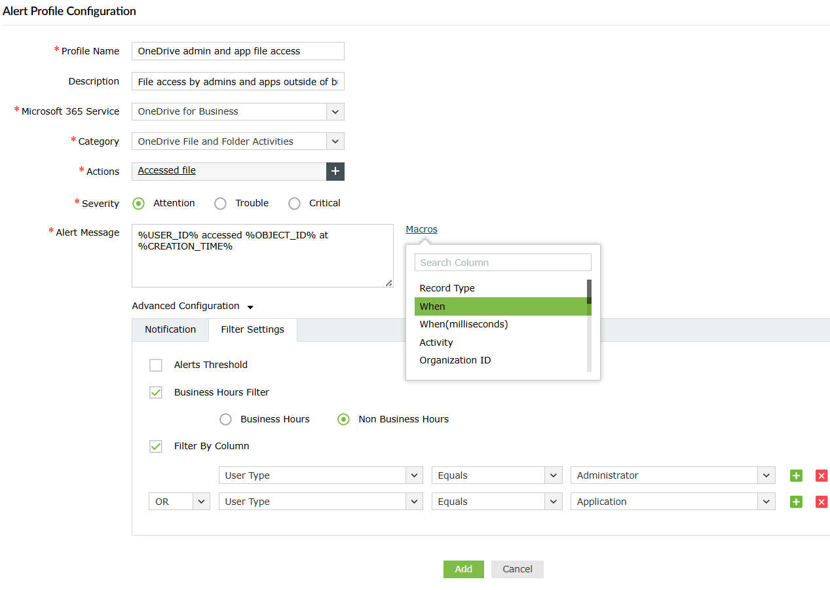Screen dimensions: 830x590
Task: Enable the Alerts Threshold checkbox
Action: [x=156, y=365]
